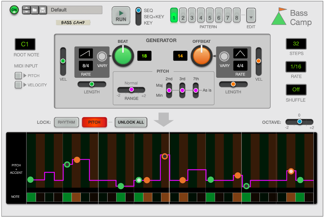
Task: Open the offbeat 4/4 rate display
Action: pyautogui.click(x=240, y=66)
